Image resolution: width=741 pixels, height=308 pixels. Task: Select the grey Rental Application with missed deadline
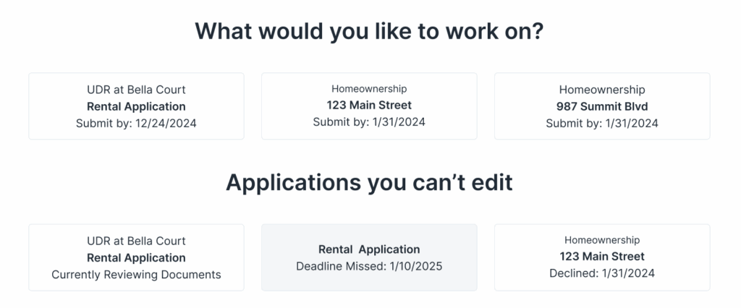click(x=369, y=257)
